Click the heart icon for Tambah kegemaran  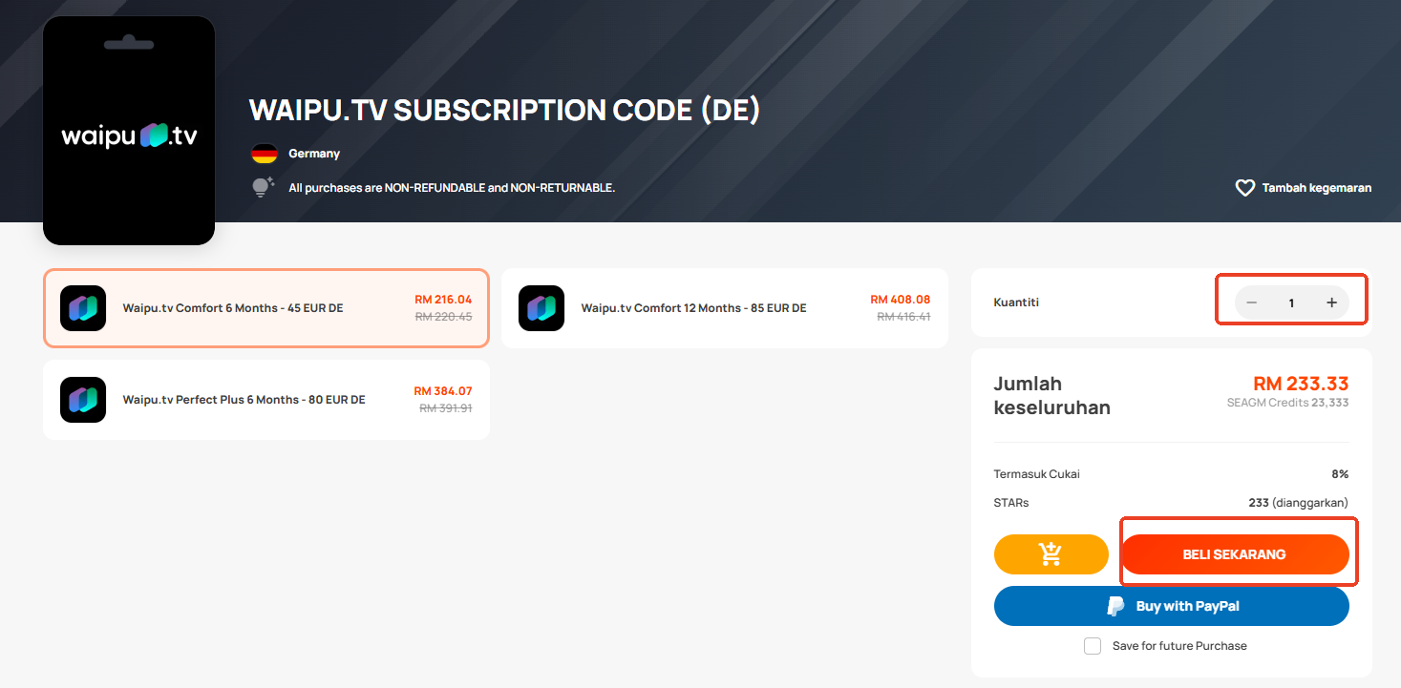pyautogui.click(x=1244, y=188)
